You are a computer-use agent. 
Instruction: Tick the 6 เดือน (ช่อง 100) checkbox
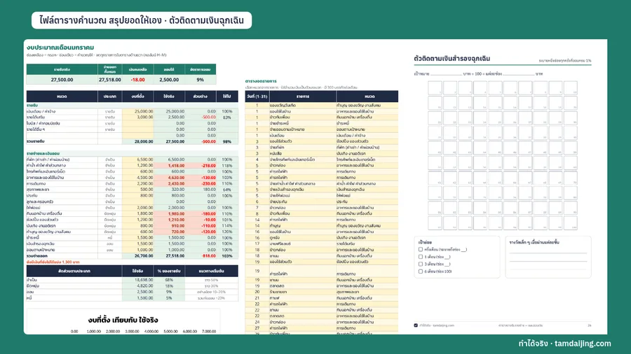[421, 271]
